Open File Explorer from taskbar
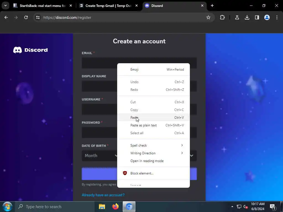The height and width of the screenshot is (212, 283). (x=102, y=206)
